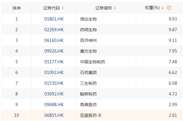183x121 pixels.
Task: Click the 权重(%) header label
Action: (152, 8)
